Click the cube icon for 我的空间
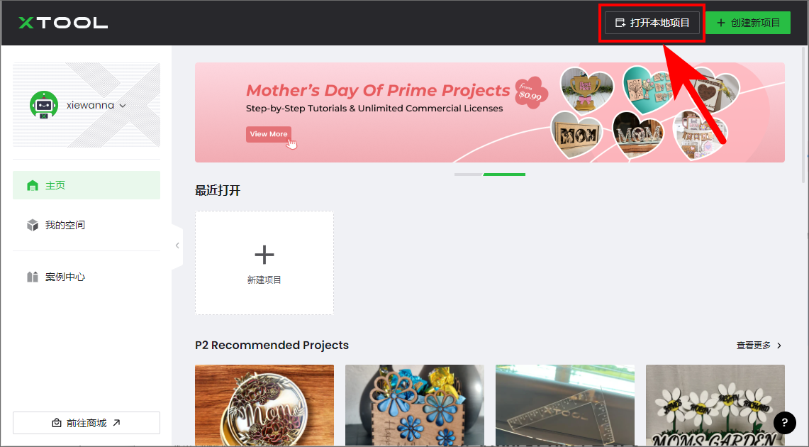The height and width of the screenshot is (447, 809). tap(33, 225)
